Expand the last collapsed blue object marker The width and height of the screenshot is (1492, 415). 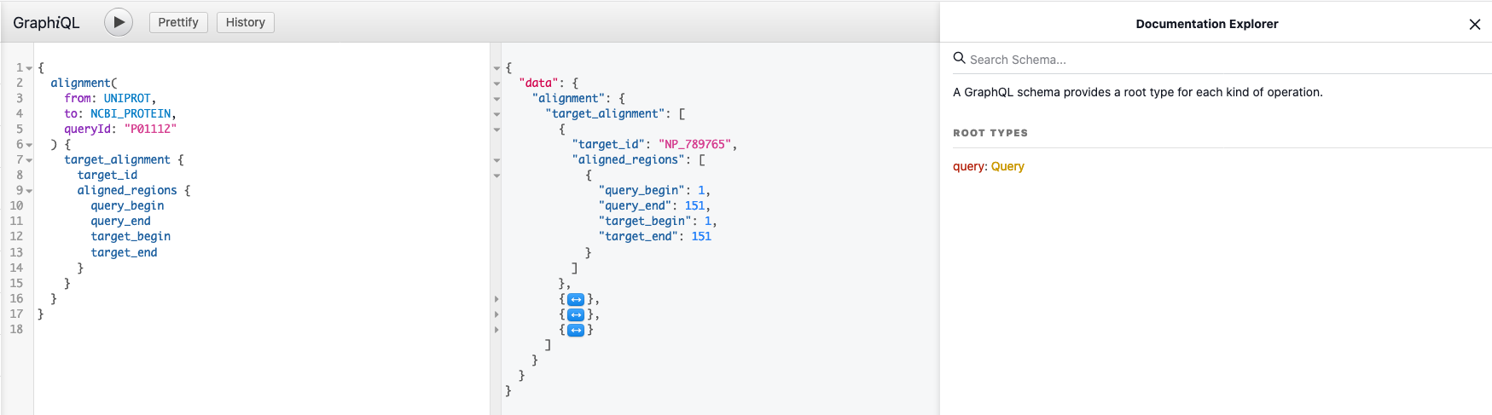[576, 331]
